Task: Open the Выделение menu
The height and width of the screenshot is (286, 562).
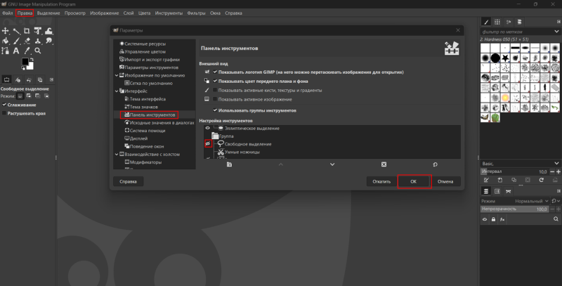Action: click(x=48, y=13)
